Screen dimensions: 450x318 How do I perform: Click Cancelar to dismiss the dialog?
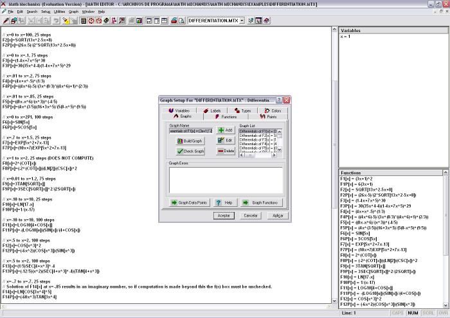[251, 216]
